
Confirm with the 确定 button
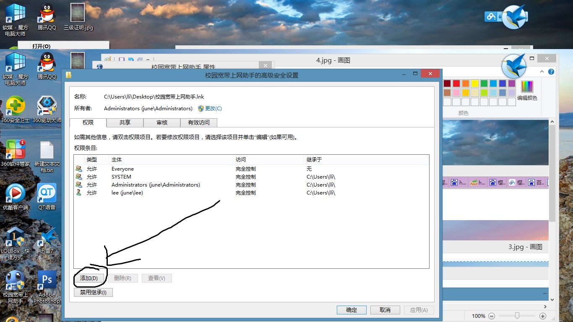352,310
